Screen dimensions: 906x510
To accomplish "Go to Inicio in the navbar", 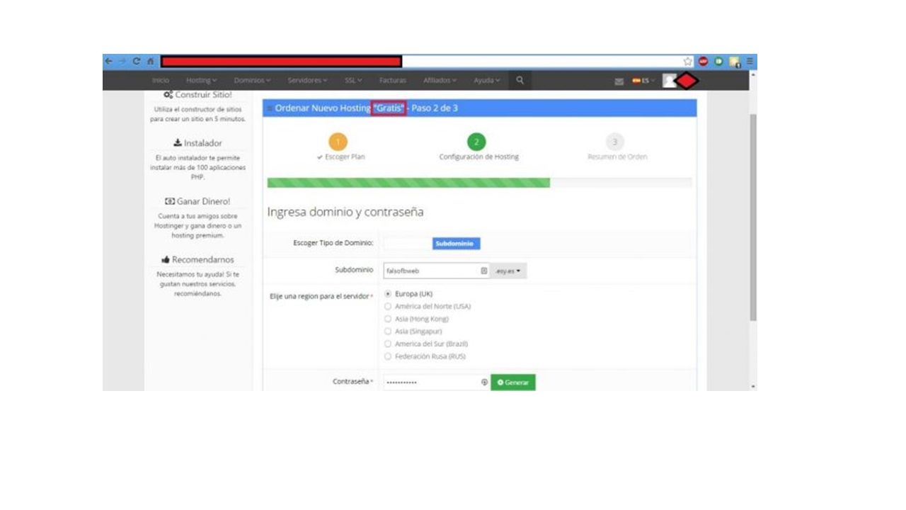I will [161, 81].
